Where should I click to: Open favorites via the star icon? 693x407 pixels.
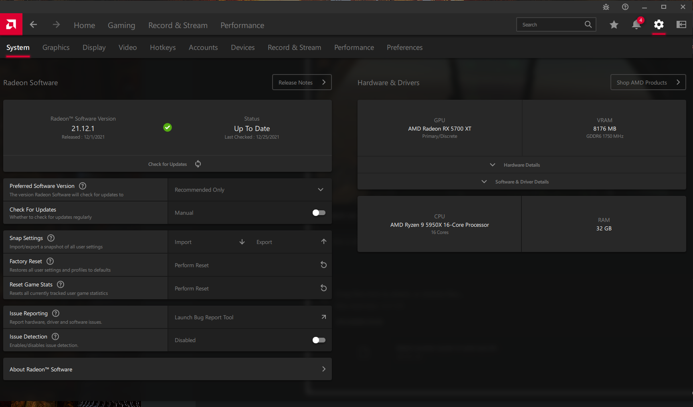tap(614, 25)
